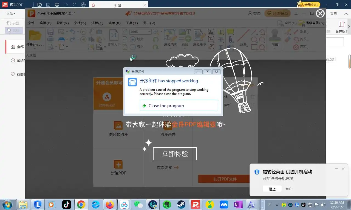Open the 窗口(W) menu
The height and width of the screenshot is (210, 351).
(x=149, y=23)
